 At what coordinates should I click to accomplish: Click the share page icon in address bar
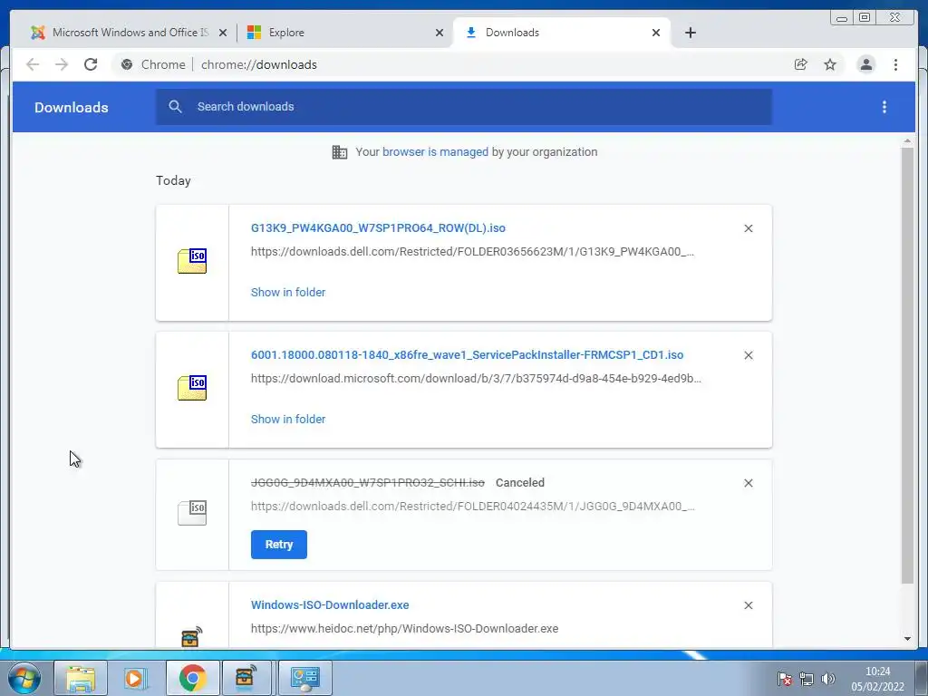point(801,64)
